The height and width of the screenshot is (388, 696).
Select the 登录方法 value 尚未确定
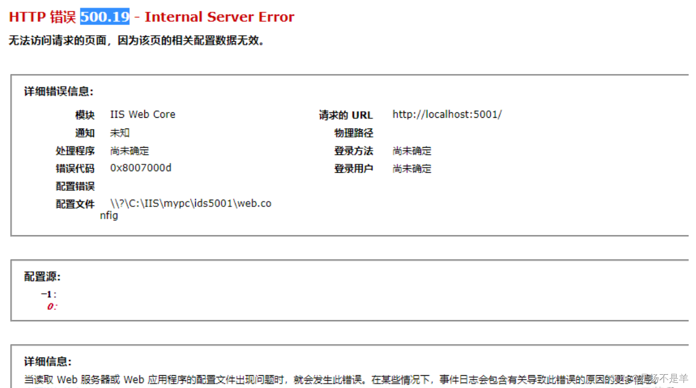413,151
